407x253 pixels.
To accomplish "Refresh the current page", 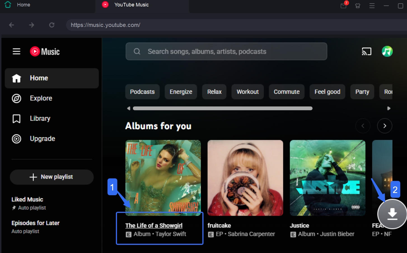I will pyautogui.click(x=52, y=25).
